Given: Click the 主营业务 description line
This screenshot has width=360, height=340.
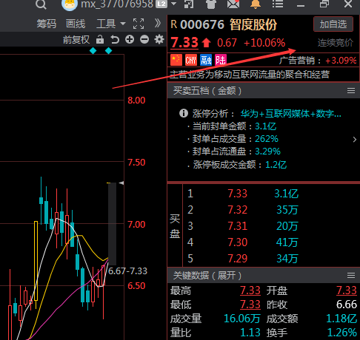Looking at the screenshot, I should [250, 75].
